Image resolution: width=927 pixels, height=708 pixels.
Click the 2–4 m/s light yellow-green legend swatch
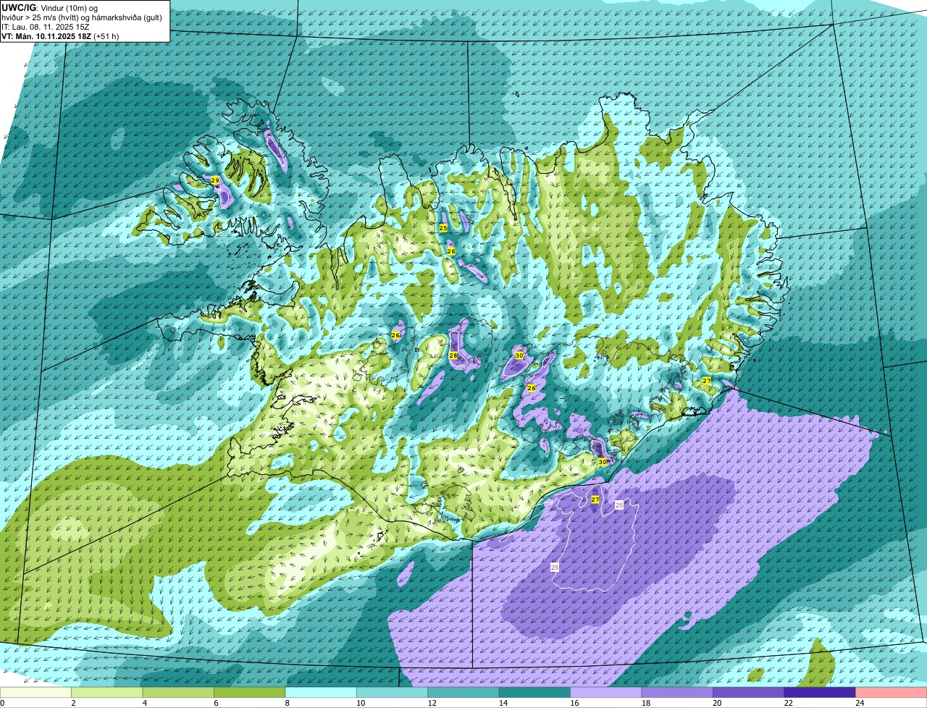point(108,693)
